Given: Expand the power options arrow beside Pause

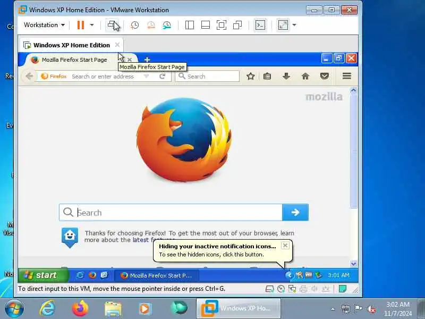Looking at the screenshot, I should pos(92,25).
